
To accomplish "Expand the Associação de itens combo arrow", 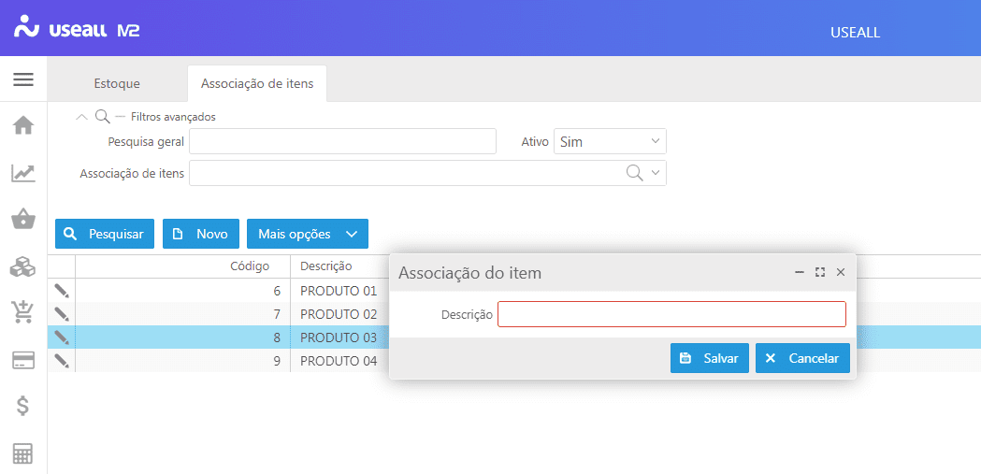I will [x=656, y=173].
